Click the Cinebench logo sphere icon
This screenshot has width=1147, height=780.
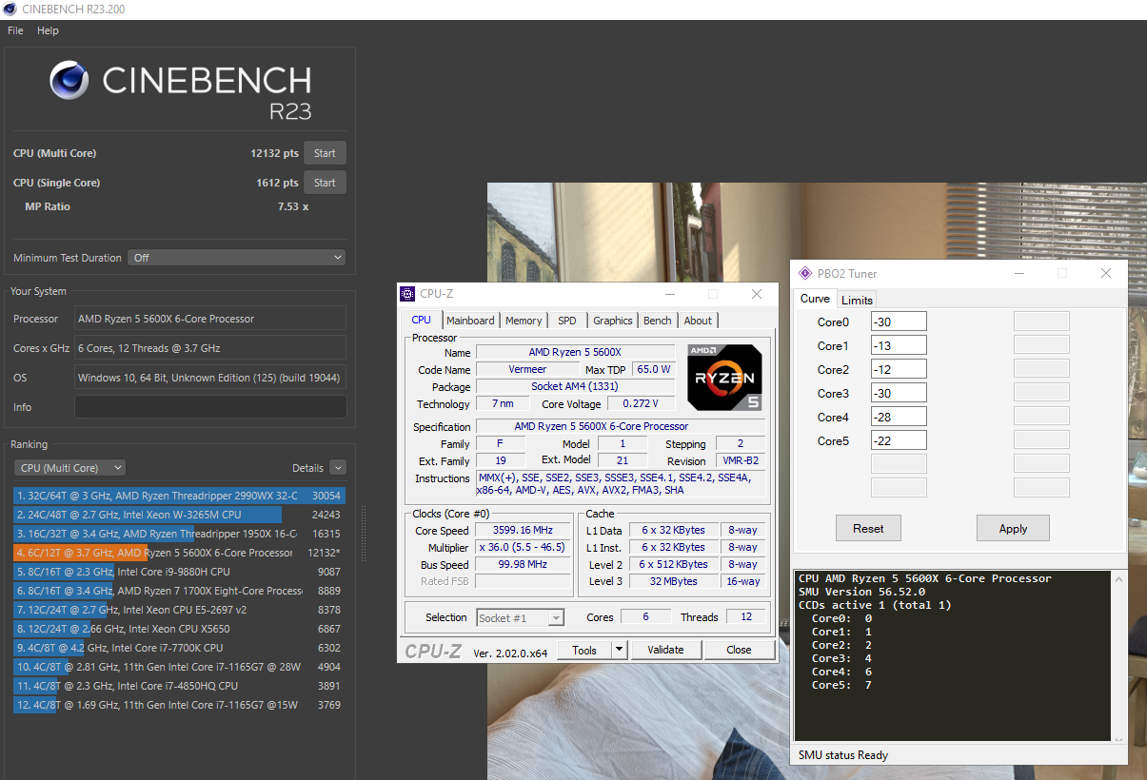point(69,81)
